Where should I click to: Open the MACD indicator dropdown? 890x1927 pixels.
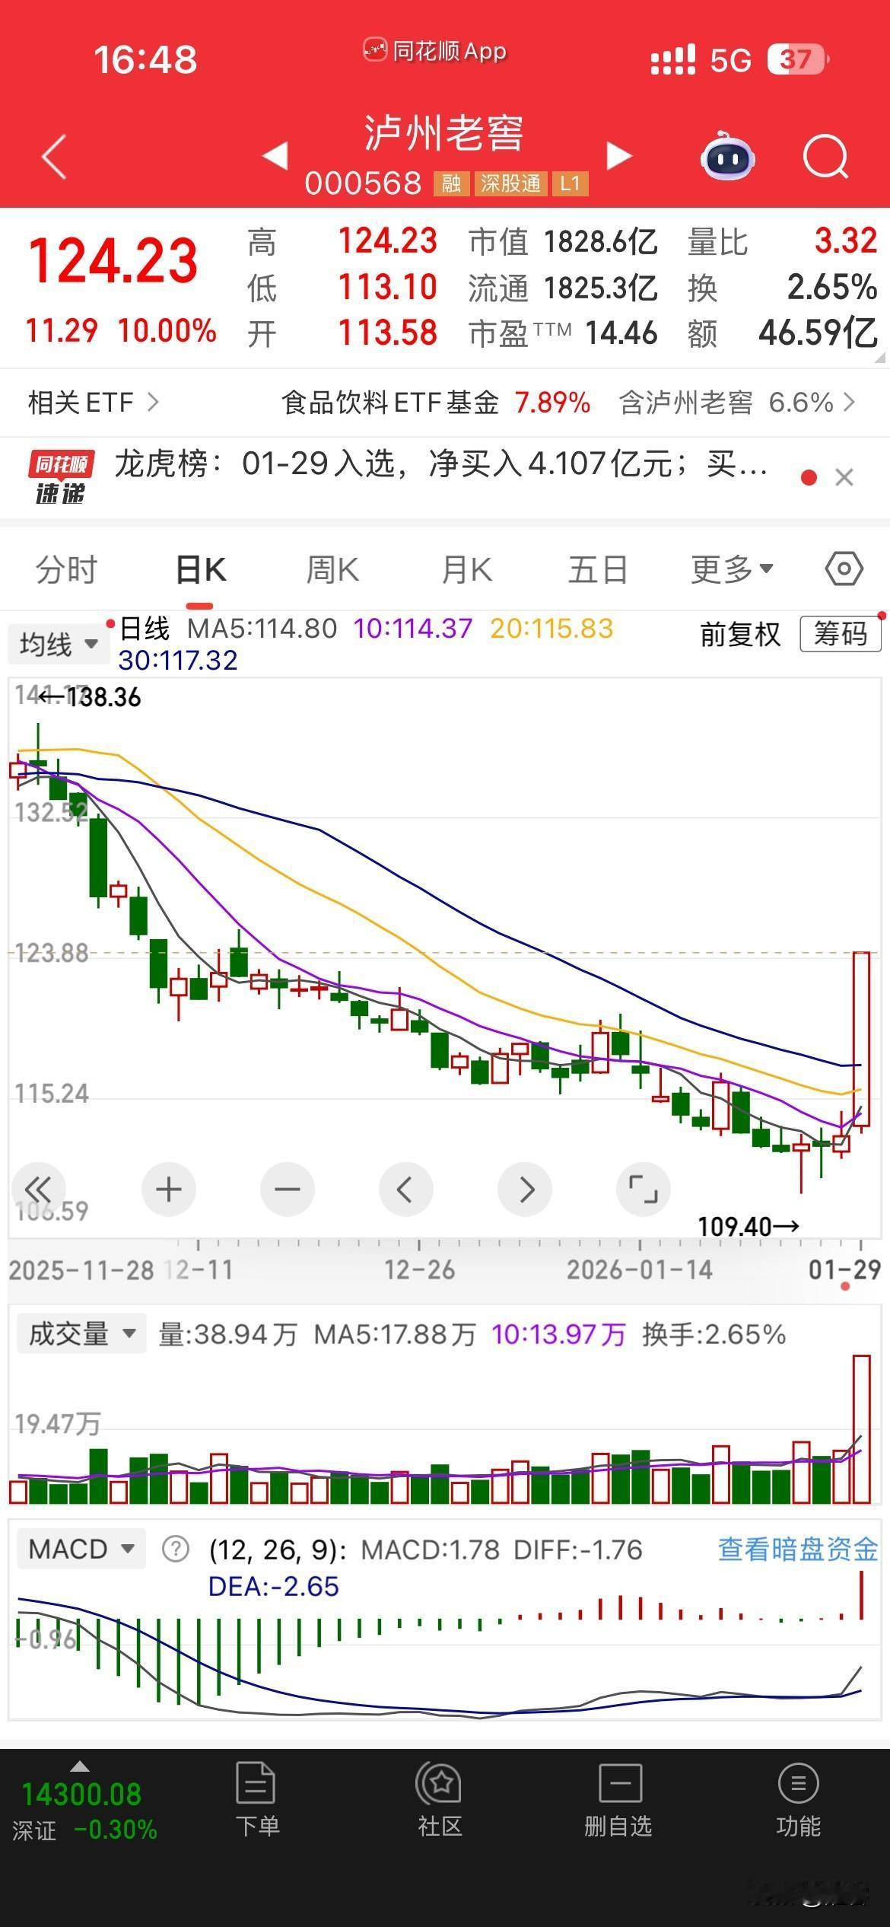pos(81,1549)
